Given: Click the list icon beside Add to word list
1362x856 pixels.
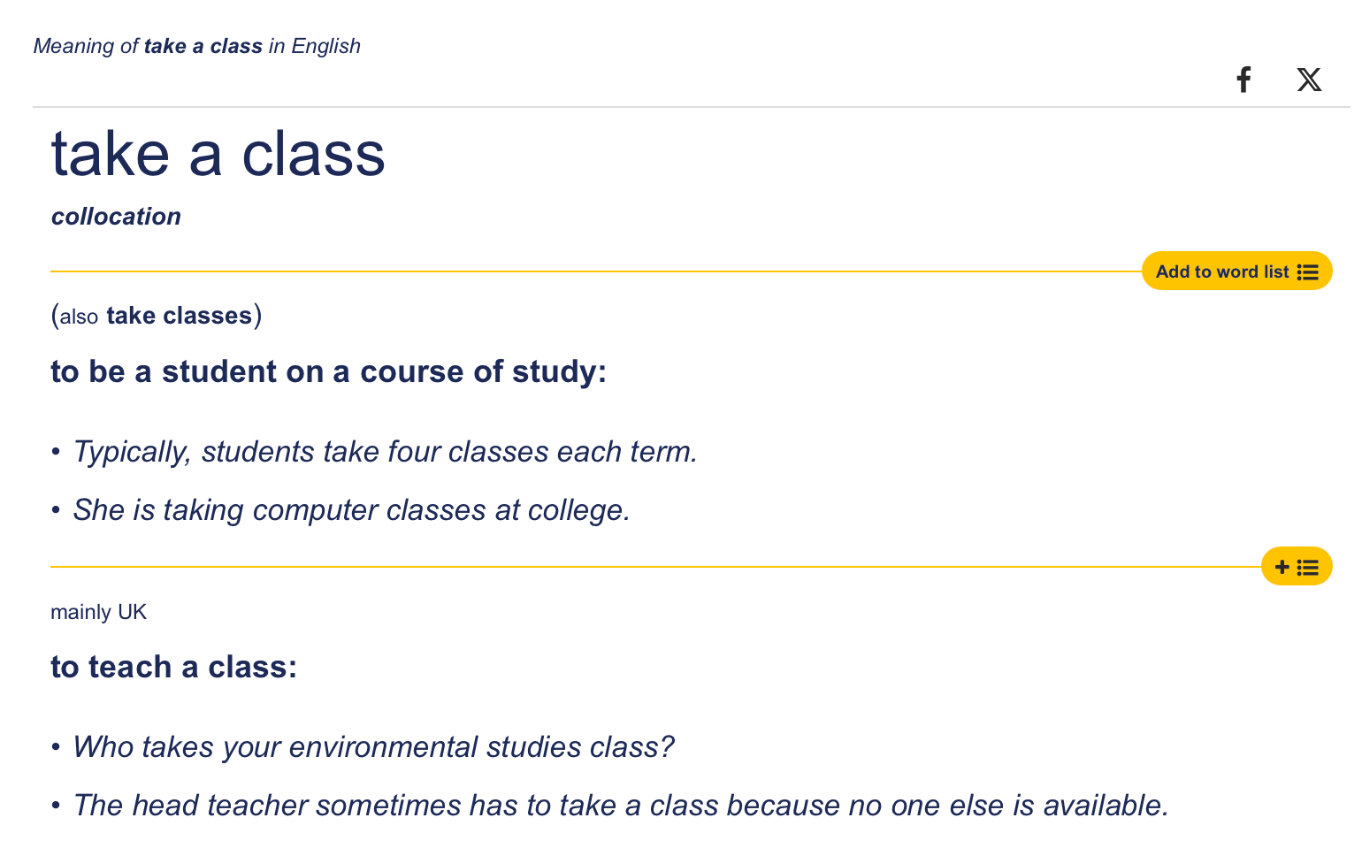Looking at the screenshot, I should tap(1308, 272).
